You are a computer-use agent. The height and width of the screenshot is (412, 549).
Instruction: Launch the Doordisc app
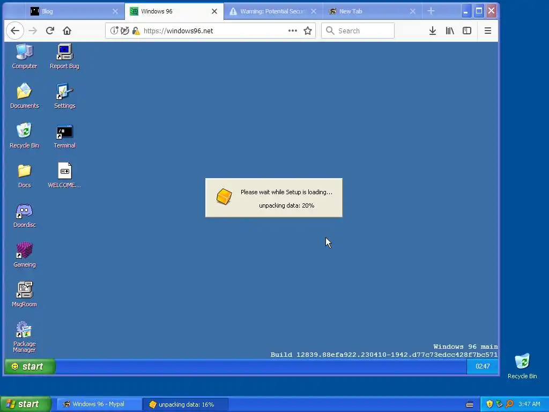coord(25,215)
